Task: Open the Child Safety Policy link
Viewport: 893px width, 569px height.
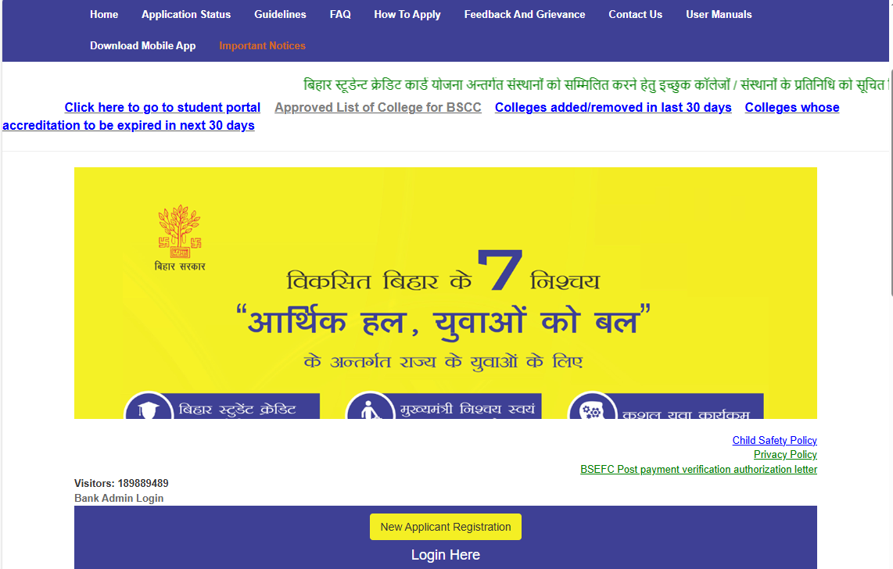Action: click(x=774, y=440)
